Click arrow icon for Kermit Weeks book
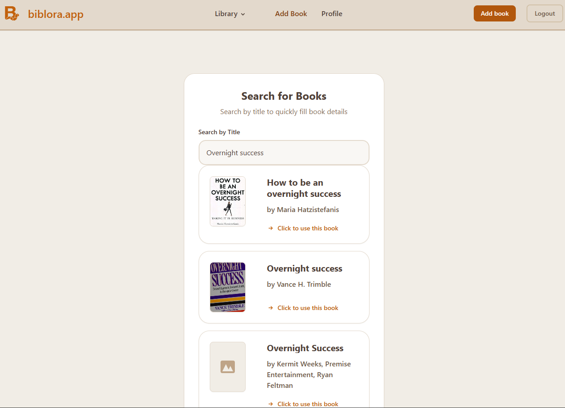565x408 pixels. click(x=271, y=404)
